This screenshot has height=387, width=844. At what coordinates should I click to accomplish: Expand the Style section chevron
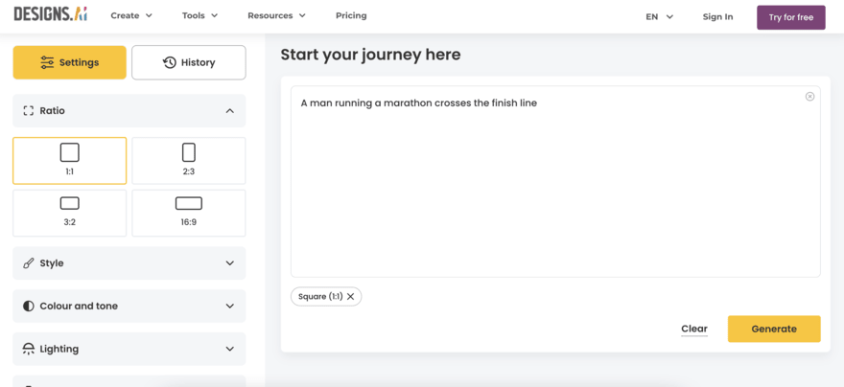pyautogui.click(x=229, y=263)
